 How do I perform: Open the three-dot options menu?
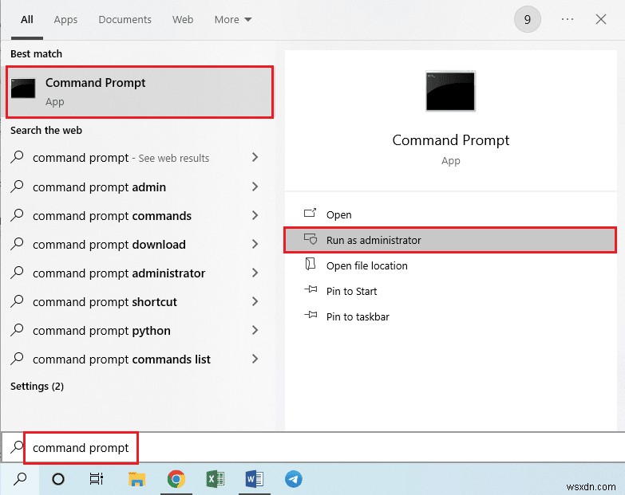tap(568, 19)
